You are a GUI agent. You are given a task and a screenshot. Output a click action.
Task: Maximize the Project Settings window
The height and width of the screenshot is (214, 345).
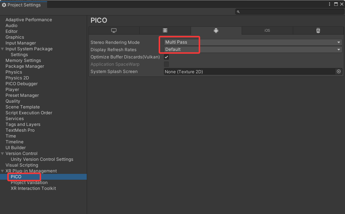336,4
